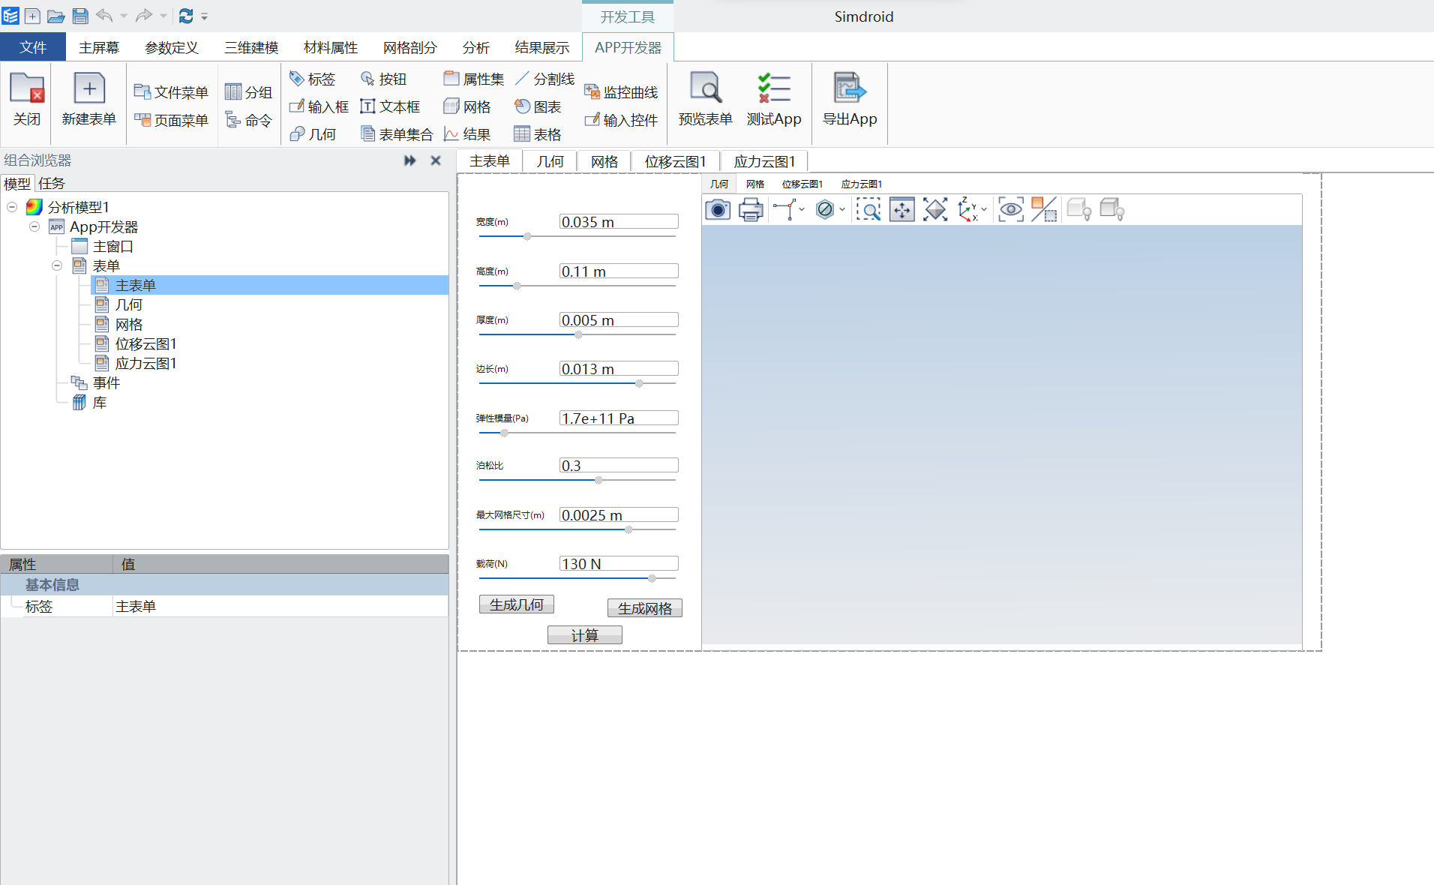Click the 生成网格 button
This screenshot has width=1434, height=885.
[645, 608]
